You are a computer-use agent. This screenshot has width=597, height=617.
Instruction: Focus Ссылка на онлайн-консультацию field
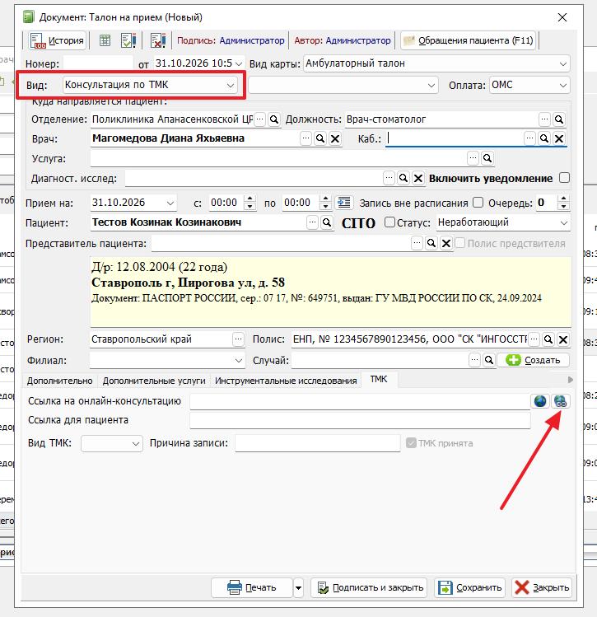point(360,401)
